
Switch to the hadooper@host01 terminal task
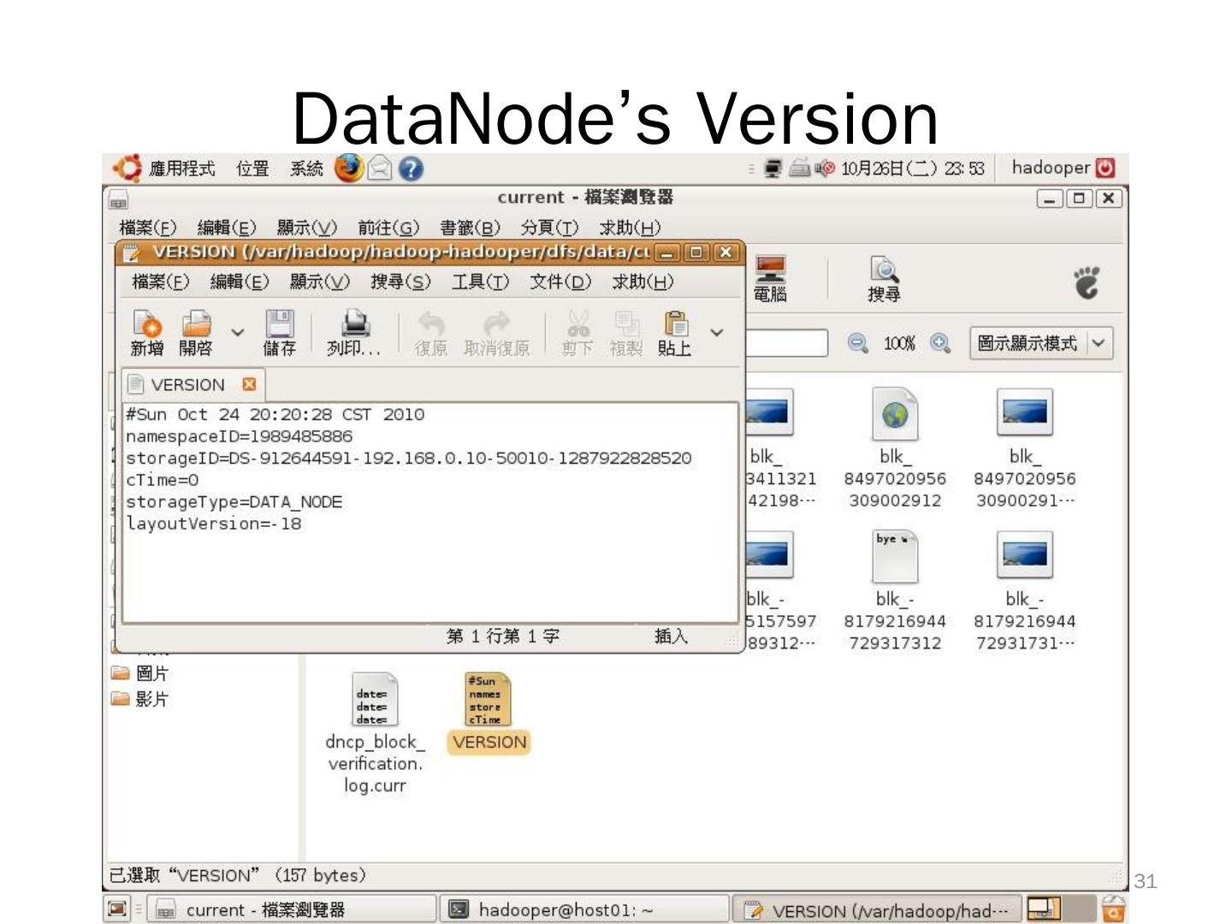585,909
